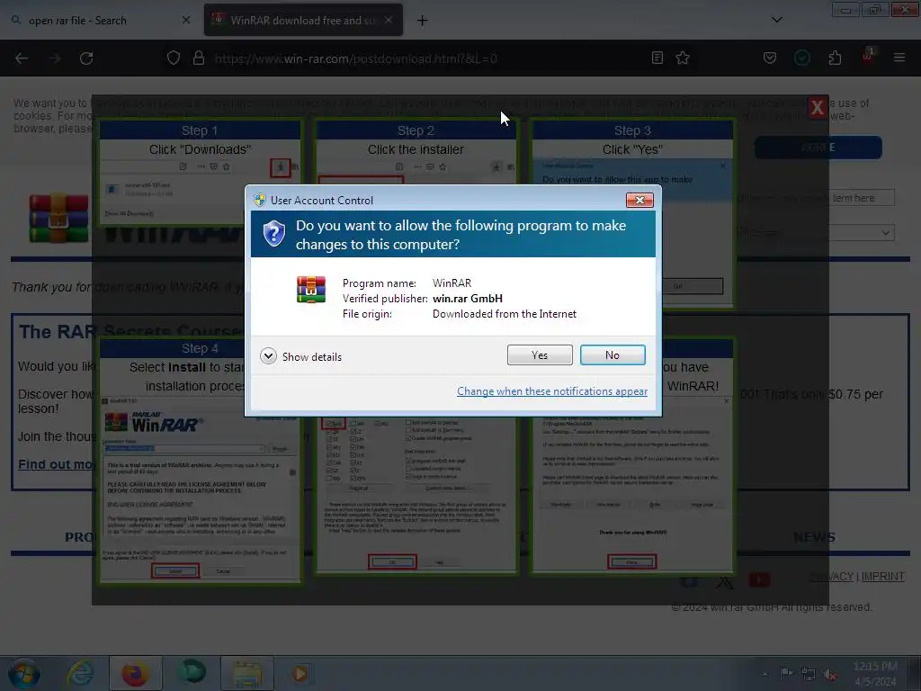Show hidden tray icons arrow
The height and width of the screenshot is (691, 921).
coord(765,674)
